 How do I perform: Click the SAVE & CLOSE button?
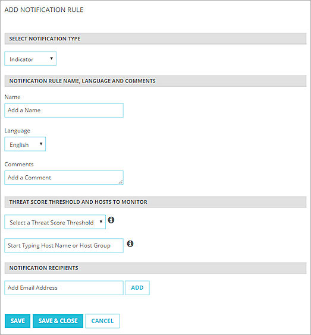click(58, 321)
